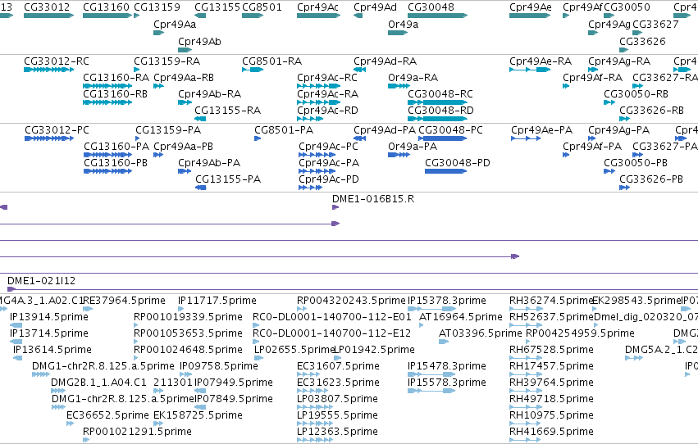Select the Cpr49Ac-PD protein label
The width and height of the screenshot is (698, 444).
(329, 179)
